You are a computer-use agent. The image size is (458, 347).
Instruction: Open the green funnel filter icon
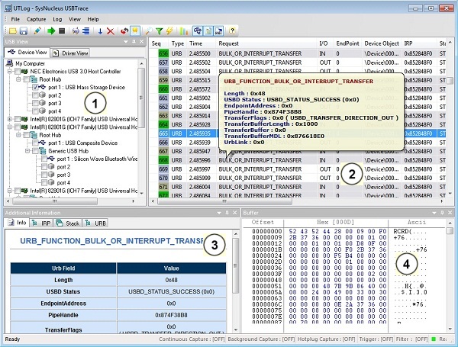tap(159, 31)
